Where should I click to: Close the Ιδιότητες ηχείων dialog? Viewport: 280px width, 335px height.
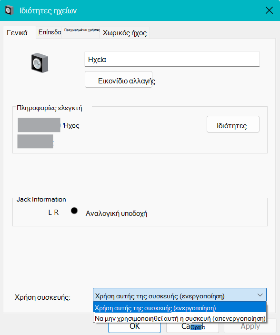pos(269,10)
